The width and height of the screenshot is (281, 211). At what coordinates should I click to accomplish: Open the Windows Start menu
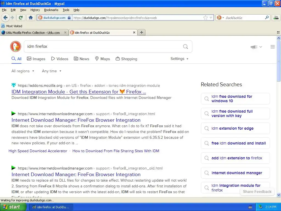pyautogui.click(x=13, y=207)
